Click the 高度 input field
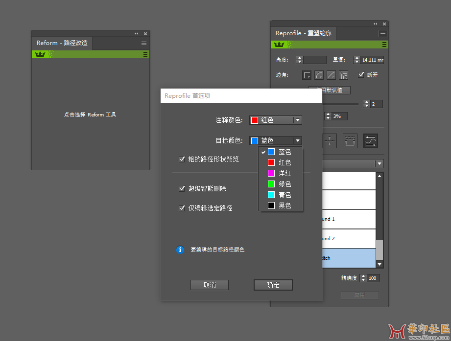 tap(315, 60)
